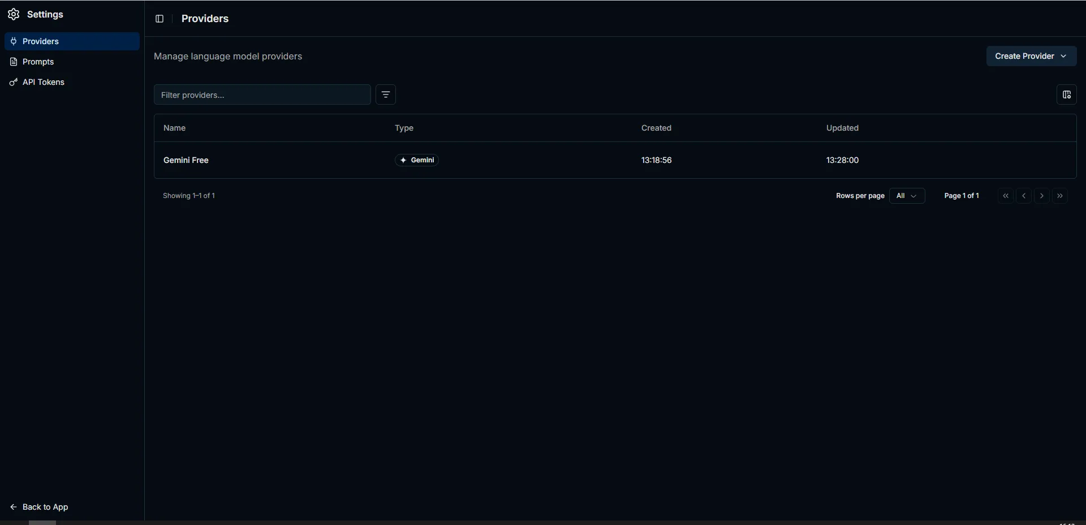Image resolution: width=1086 pixels, height=525 pixels.
Task: Sort by the Updated column header
Action: coord(842,128)
